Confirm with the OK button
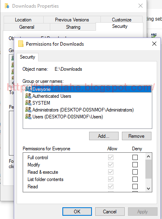The height and width of the screenshot is (219, 162). click(x=77, y=211)
